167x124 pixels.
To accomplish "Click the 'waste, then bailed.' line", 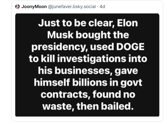I will pos(88,106).
